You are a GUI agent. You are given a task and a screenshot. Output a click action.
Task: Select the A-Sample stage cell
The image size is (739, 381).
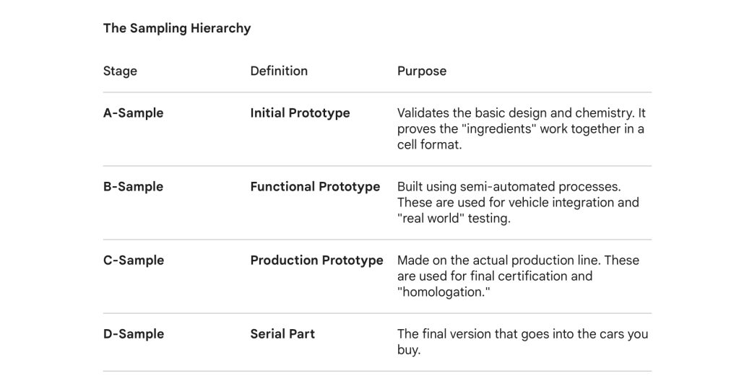[x=134, y=113]
